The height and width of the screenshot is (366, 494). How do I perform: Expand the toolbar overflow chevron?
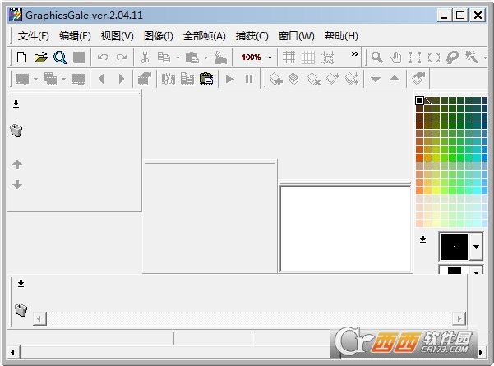point(355,54)
